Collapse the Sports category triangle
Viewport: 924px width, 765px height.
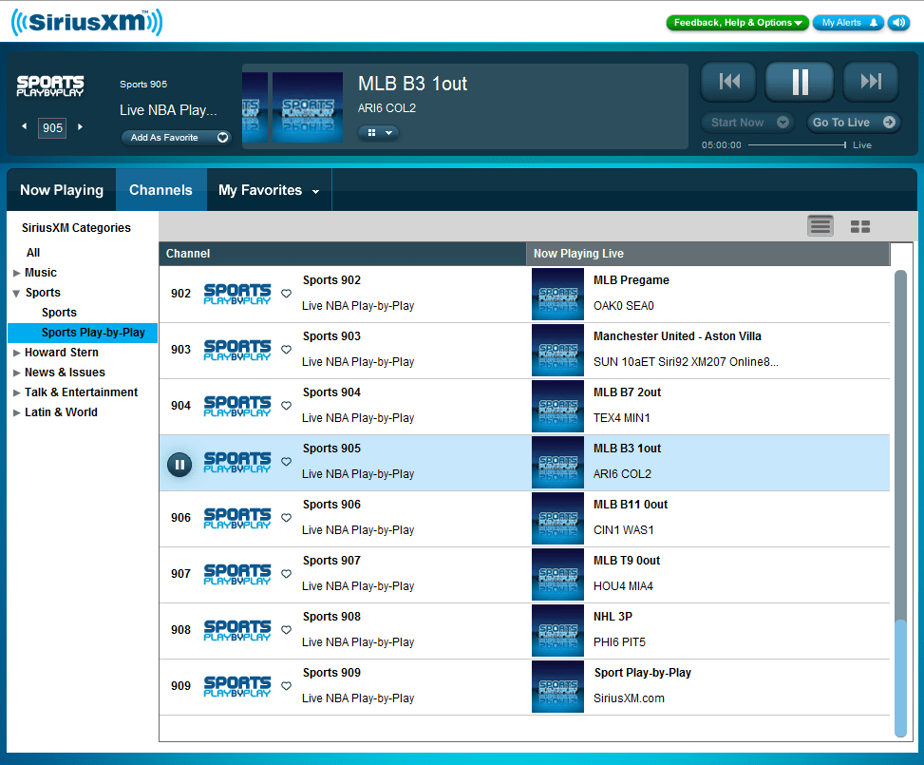pyautogui.click(x=16, y=293)
